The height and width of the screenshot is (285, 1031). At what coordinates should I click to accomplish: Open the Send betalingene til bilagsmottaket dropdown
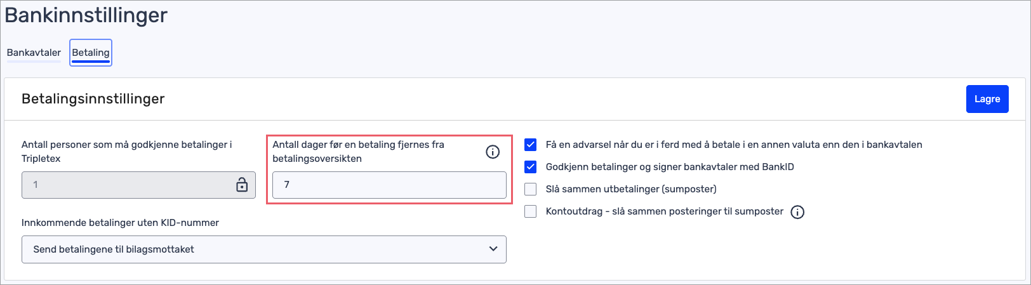[x=263, y=249]
